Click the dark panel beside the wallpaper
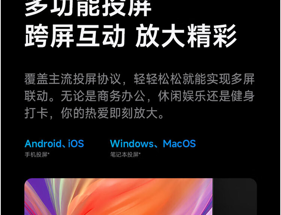Viewport: 281px width, 215px height. click(x=235, y=197)
